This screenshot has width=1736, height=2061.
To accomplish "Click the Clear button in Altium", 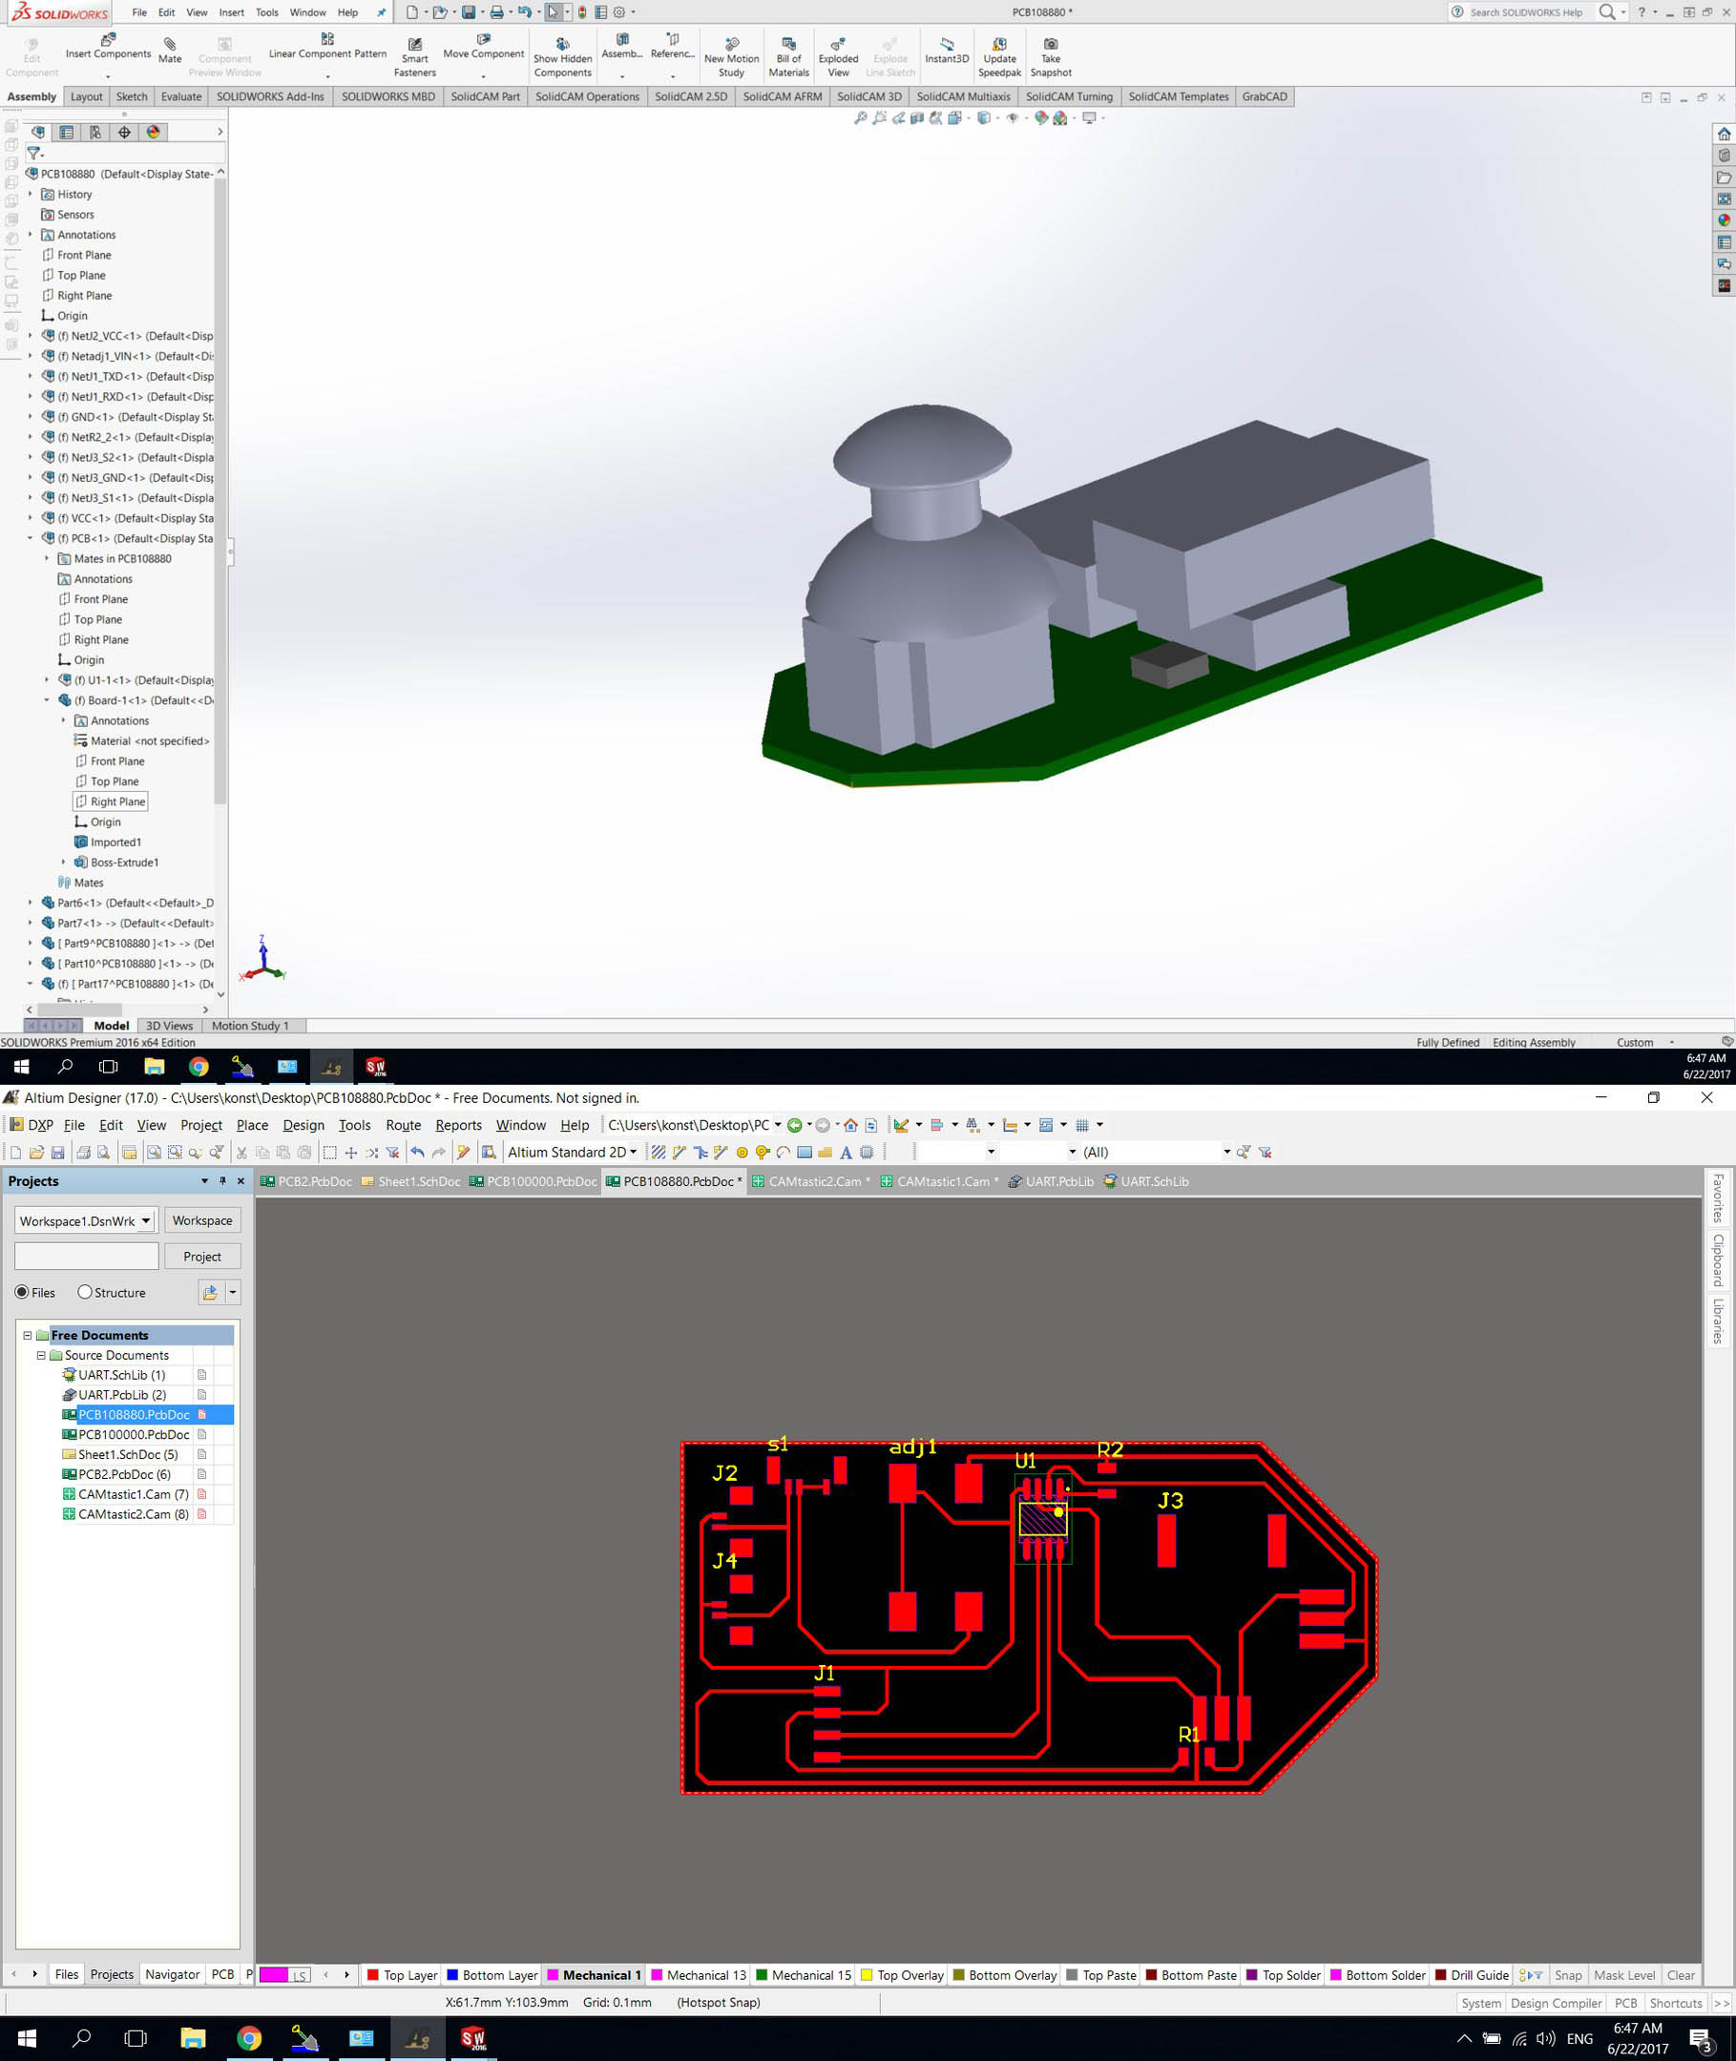I will [1680, 1974].
